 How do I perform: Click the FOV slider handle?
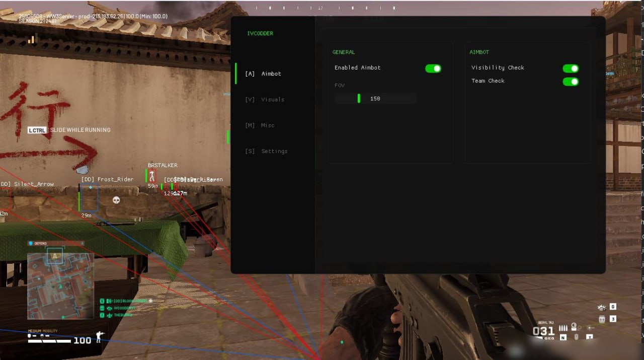(359, 99)
